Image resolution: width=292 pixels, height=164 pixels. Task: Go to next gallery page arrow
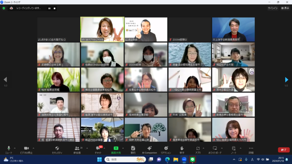[286, 80]
